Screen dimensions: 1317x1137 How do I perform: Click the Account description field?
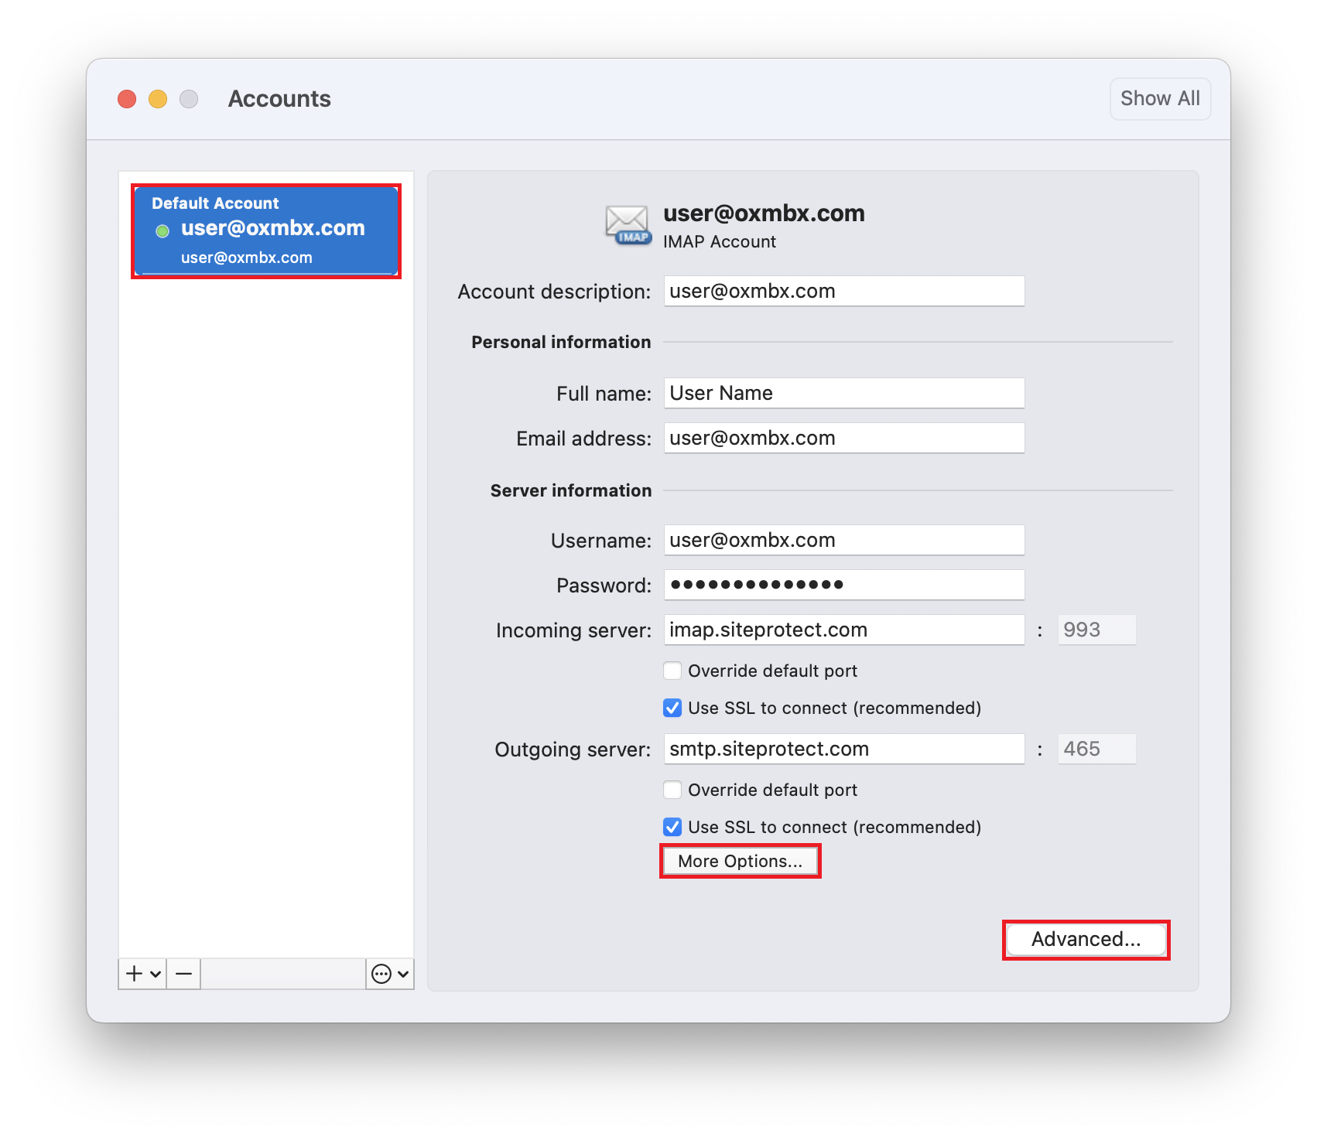[843, 292]
